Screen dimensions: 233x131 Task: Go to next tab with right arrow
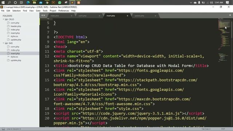pos(44,15)
